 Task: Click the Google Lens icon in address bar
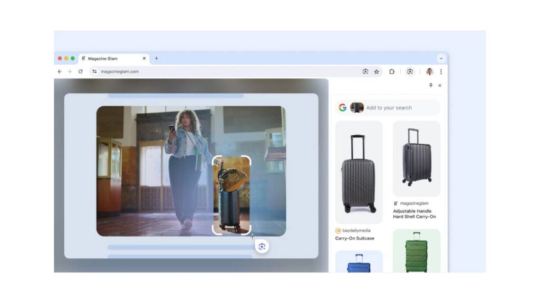click(365, 72)
